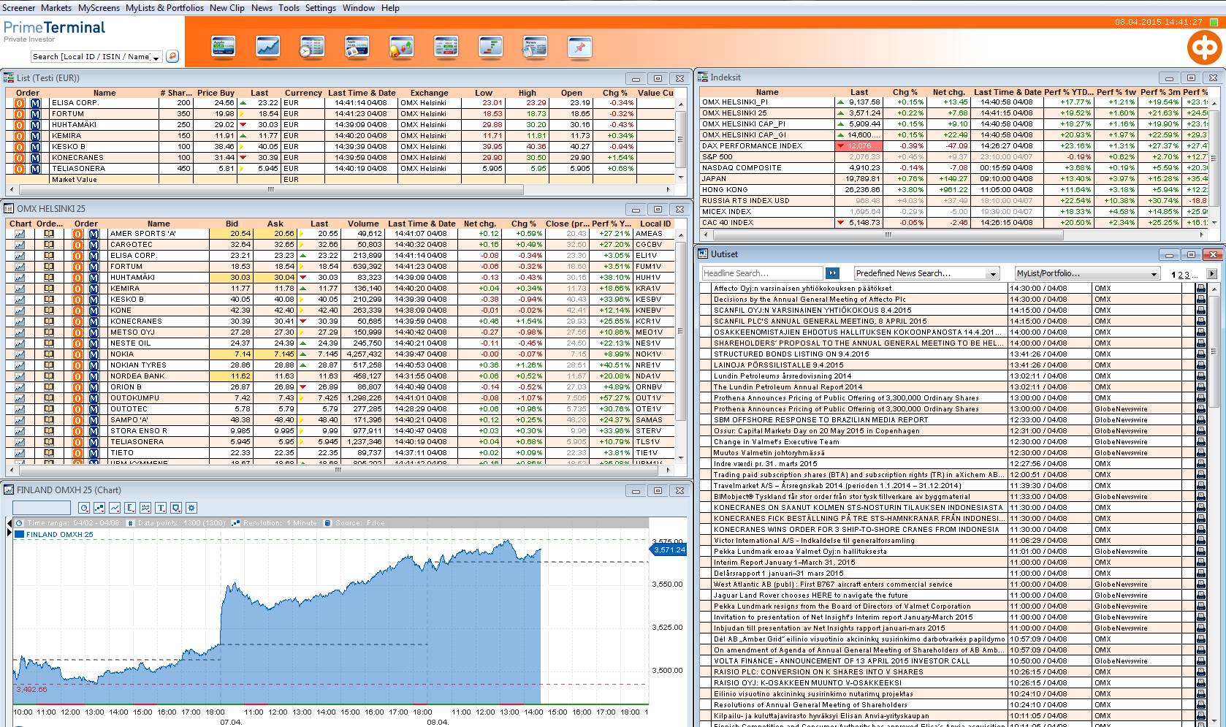Image resolution: width=1226 pixels, height=727 pixels.
Task: Click the next news page arrow button
Action: [x=1211, y=274]
